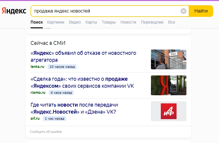Open headline about Яндекс refusing news aggregator
Screen dimensions: 219x143
(83, 57)
